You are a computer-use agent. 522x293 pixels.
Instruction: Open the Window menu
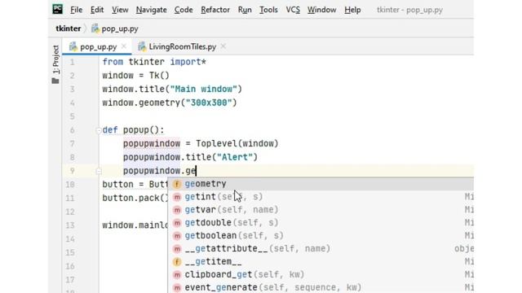321,10
